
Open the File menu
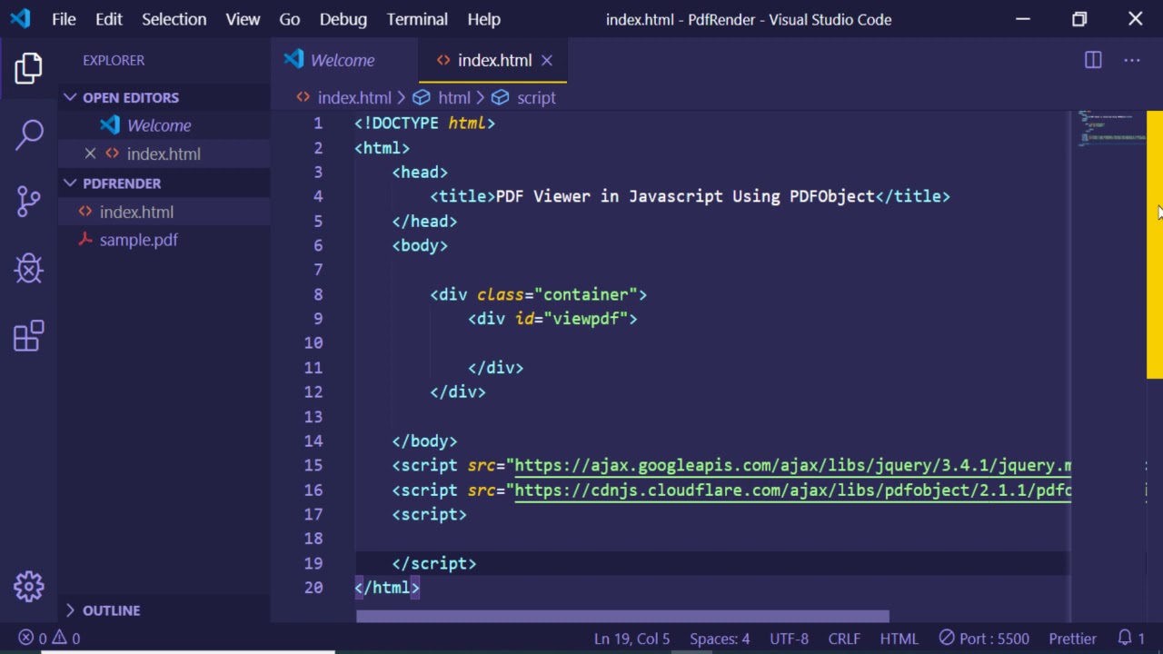64,19
